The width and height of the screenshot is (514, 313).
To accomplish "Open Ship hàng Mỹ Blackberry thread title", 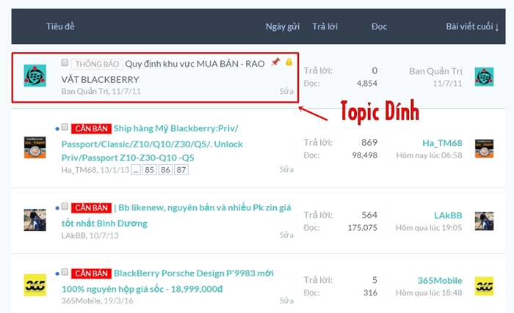I will [152, 143].
